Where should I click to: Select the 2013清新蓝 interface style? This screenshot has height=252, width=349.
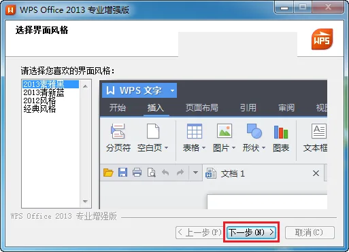[x=44, y=92]
